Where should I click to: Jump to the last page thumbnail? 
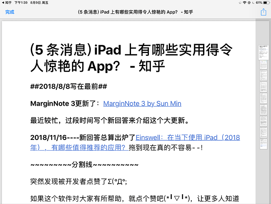tap(263, 144)
